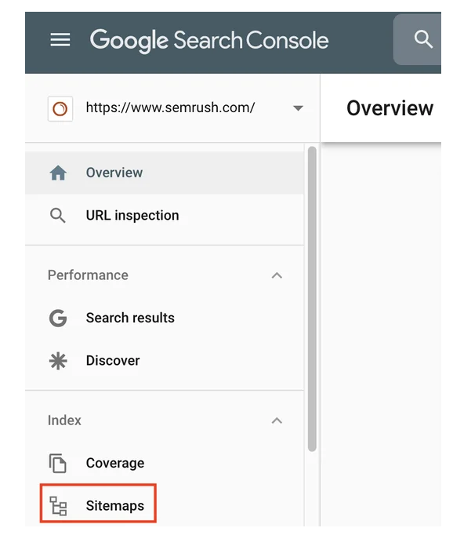The height and width of the screenshot is (546, 453).
Task: Collapse the Performance section chevron
Action: 277,275
